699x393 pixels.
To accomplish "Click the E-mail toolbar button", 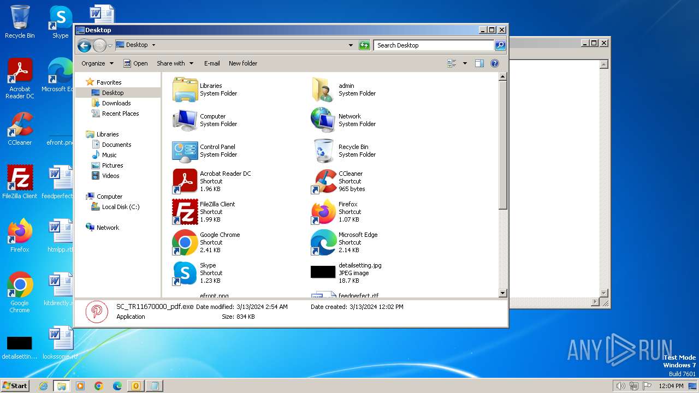I will point(212,63).
